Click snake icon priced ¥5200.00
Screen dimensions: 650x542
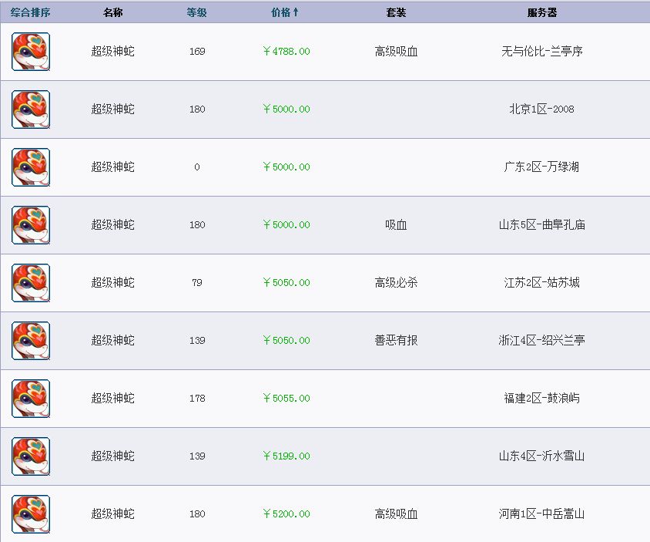click(31, 514)
